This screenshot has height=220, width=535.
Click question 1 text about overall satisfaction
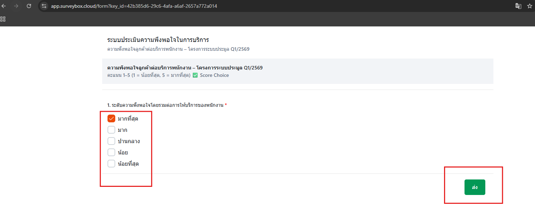point(166,105)
